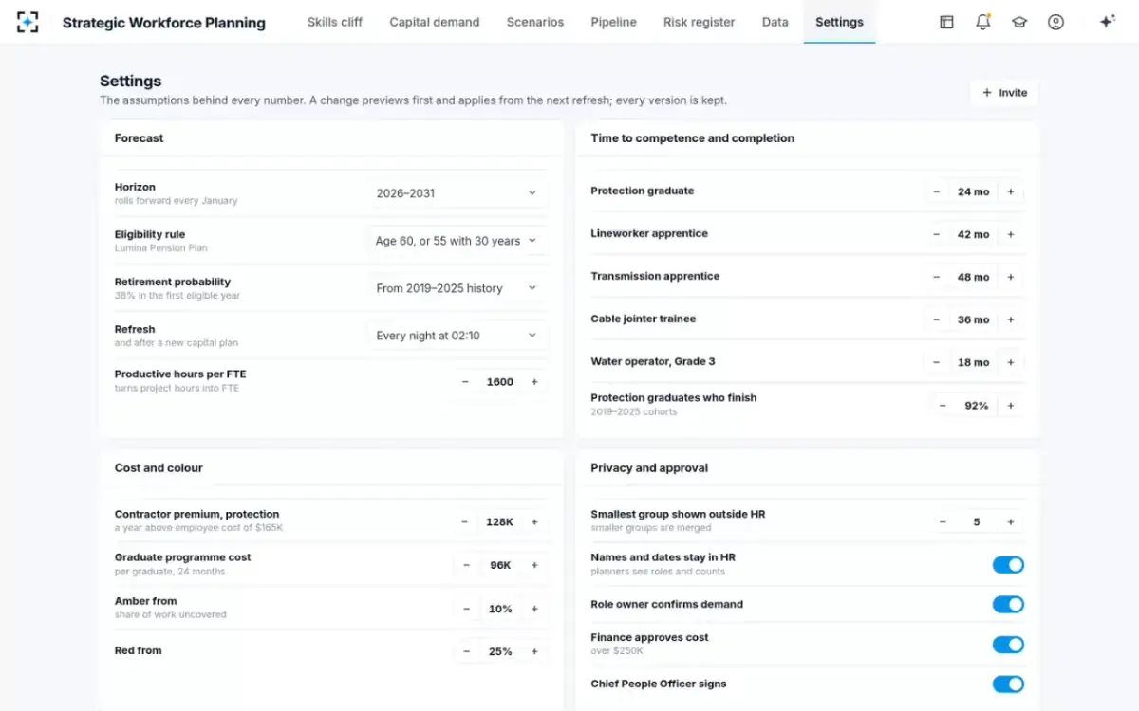Click the smallest group value 5

click(x=977, y=521)
